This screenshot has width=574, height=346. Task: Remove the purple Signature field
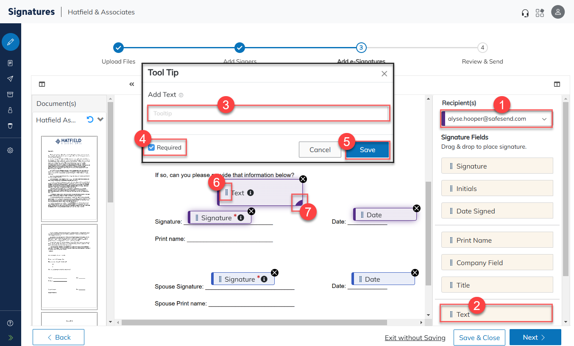click(251, 211)
